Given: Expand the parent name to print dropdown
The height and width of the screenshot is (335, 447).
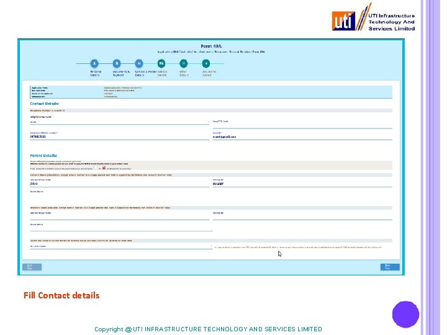Looking at the screenshot, I should (121, 247).
